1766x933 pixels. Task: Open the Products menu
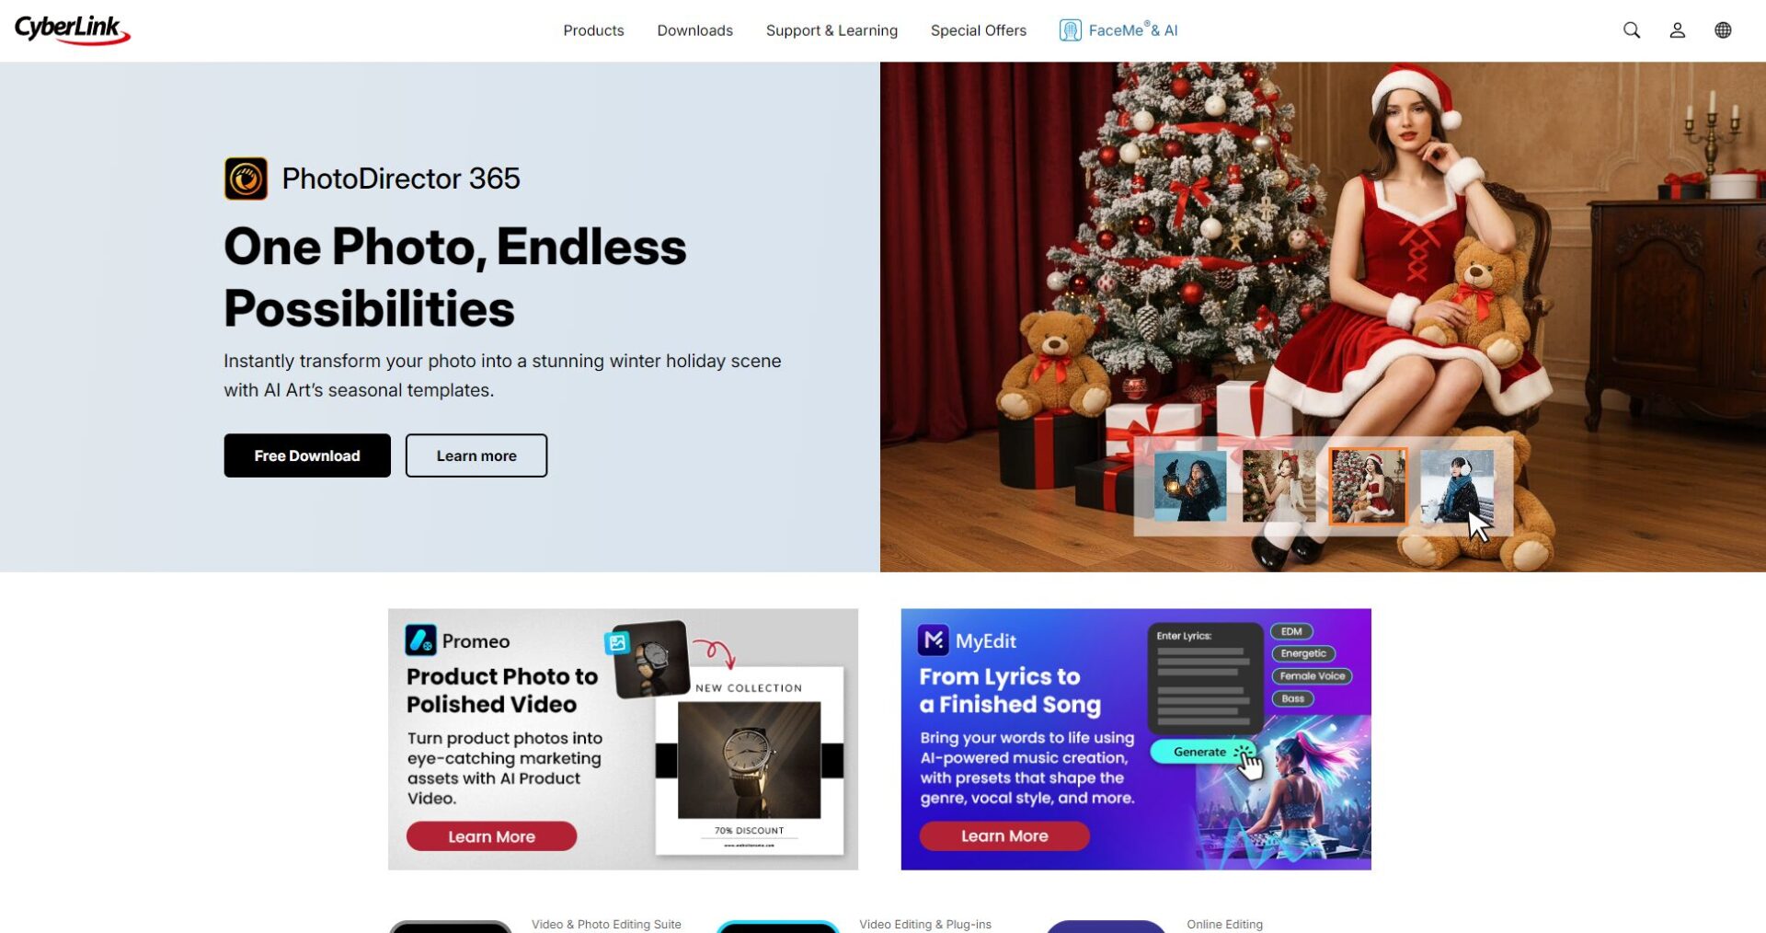point(593,30)
